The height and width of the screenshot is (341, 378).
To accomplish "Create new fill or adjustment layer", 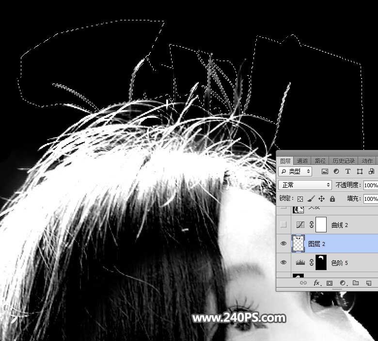I will click(x=343, y=283).
